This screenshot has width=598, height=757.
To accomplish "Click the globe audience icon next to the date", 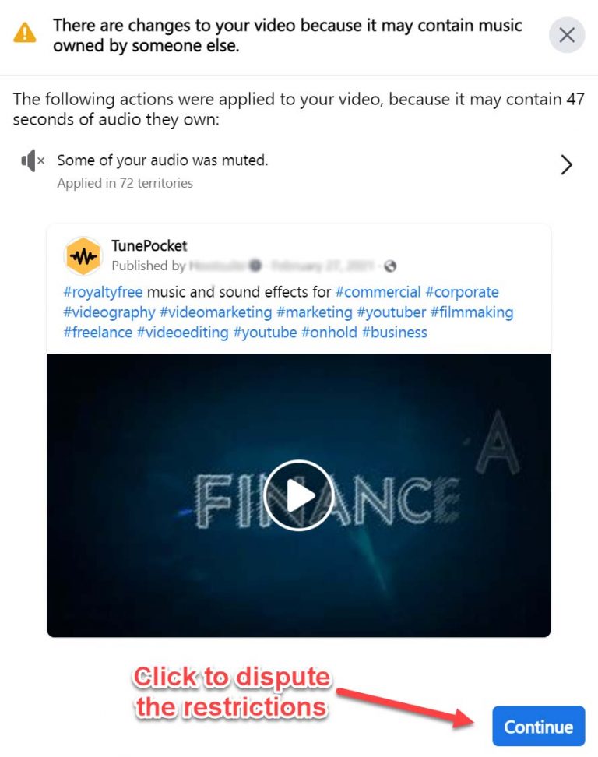I will click(x=391, y=266).
